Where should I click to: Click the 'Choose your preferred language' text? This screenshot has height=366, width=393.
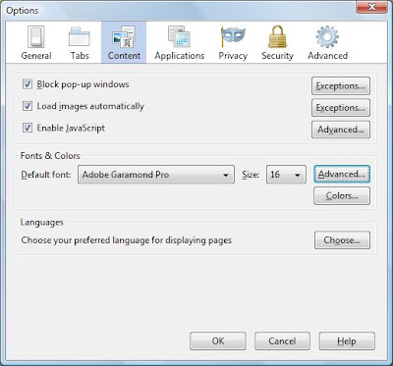tap(127, 240)
